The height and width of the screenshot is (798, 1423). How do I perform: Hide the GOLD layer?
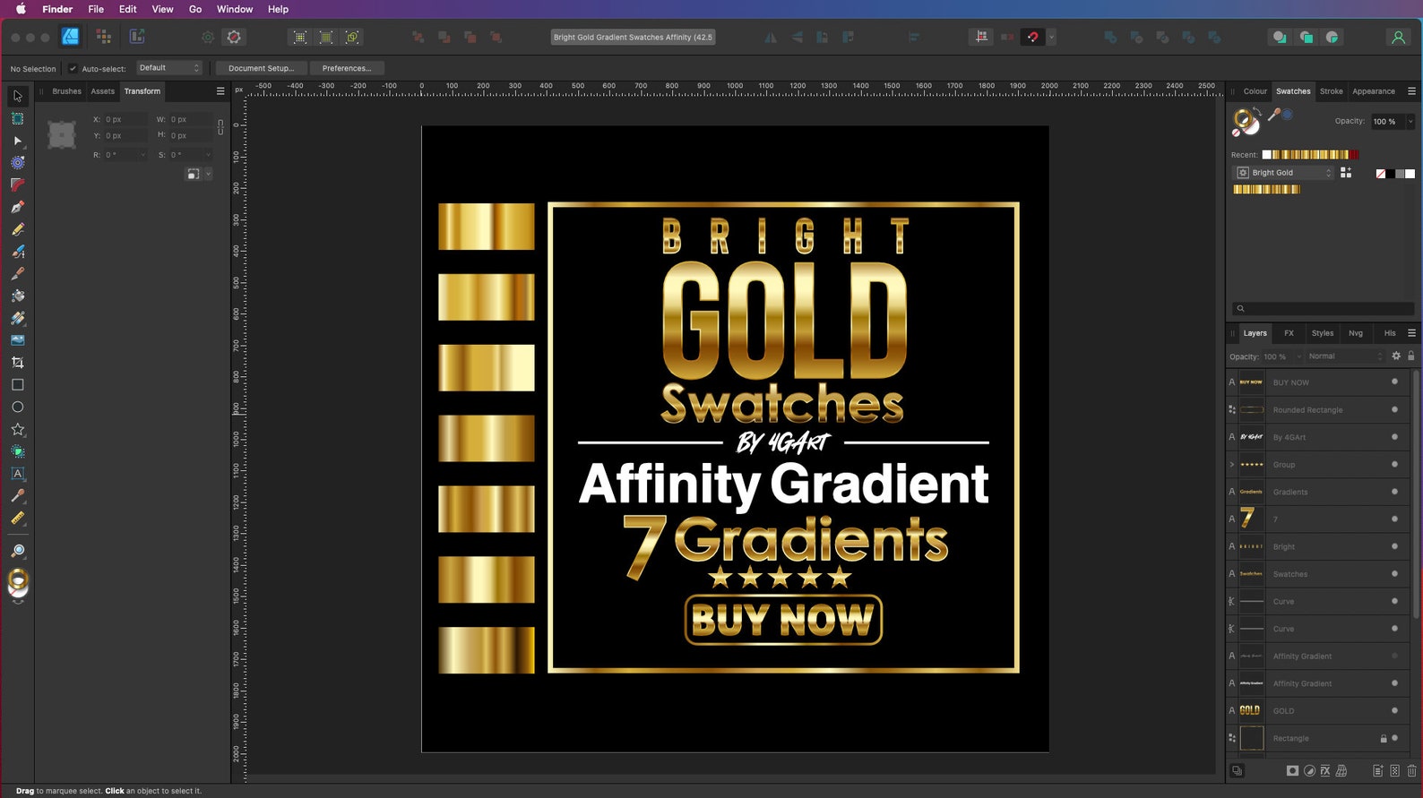1394,710
